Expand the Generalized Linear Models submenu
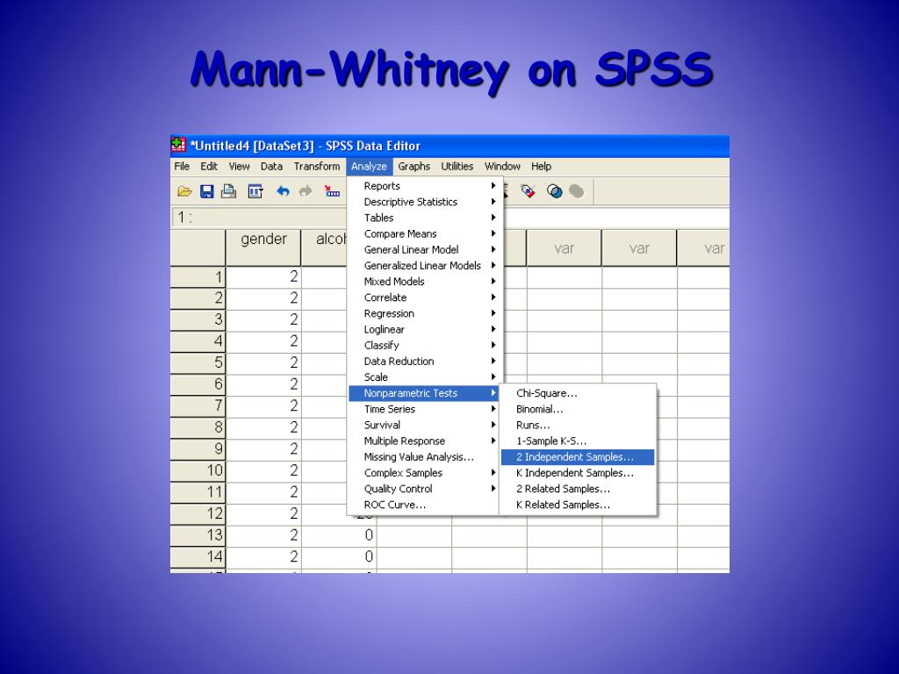899x674 pixels. 425,265
